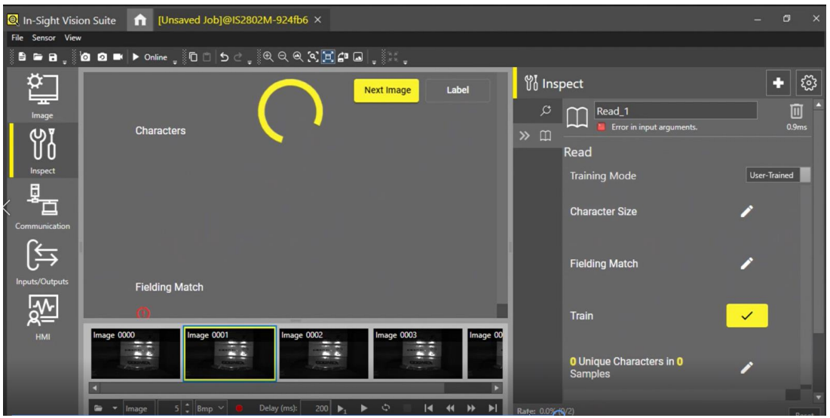Viewport: 830px width, 418px height.
Task: Open the File menu
Action: (x=17, y=38)
